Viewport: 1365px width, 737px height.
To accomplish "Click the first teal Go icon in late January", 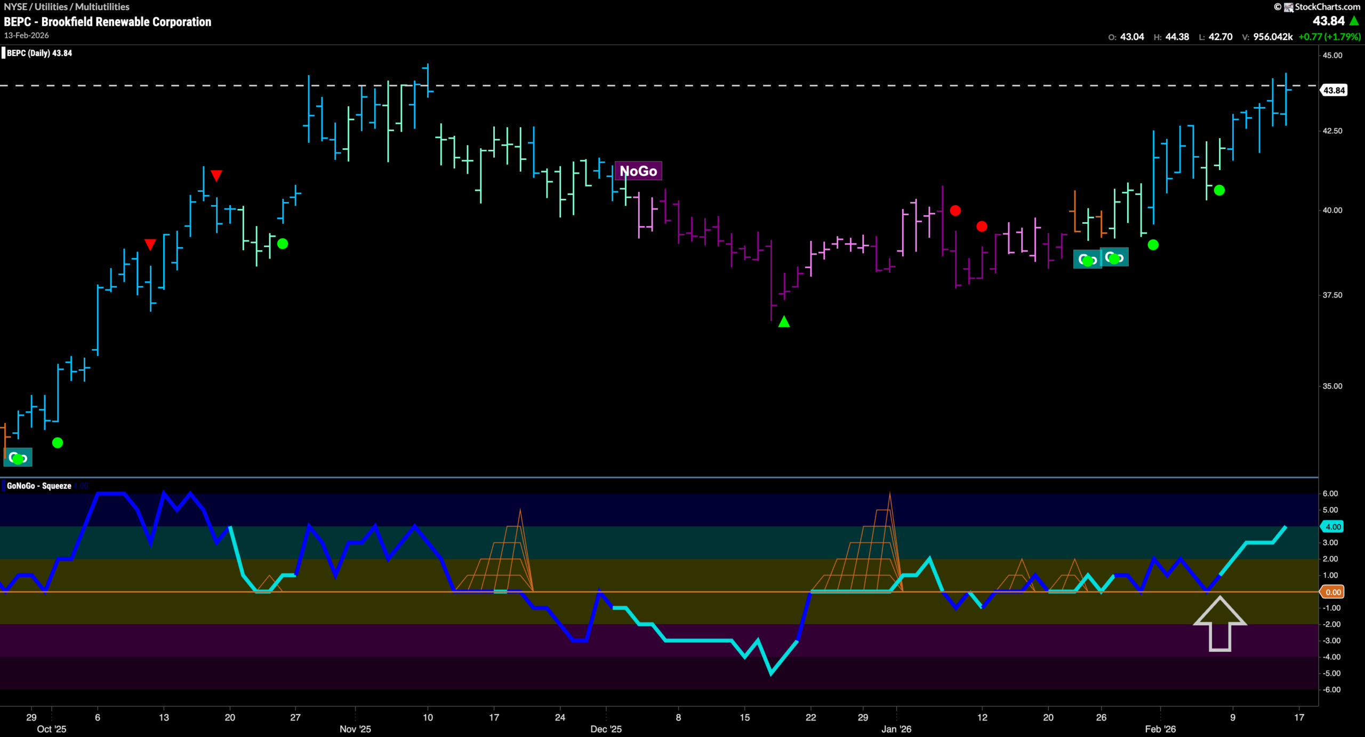I will [1087, 260].
